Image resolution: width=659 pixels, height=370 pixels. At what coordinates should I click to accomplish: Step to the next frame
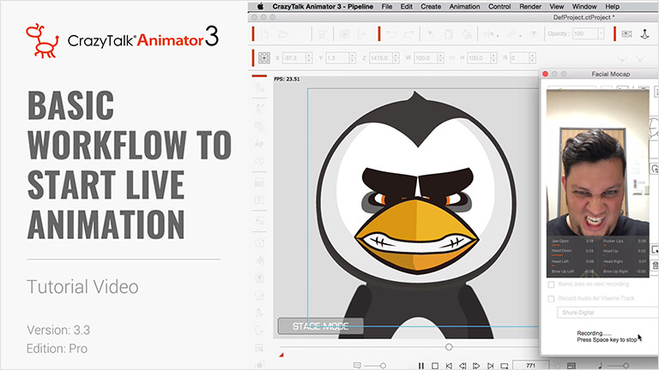coord(476,366)
